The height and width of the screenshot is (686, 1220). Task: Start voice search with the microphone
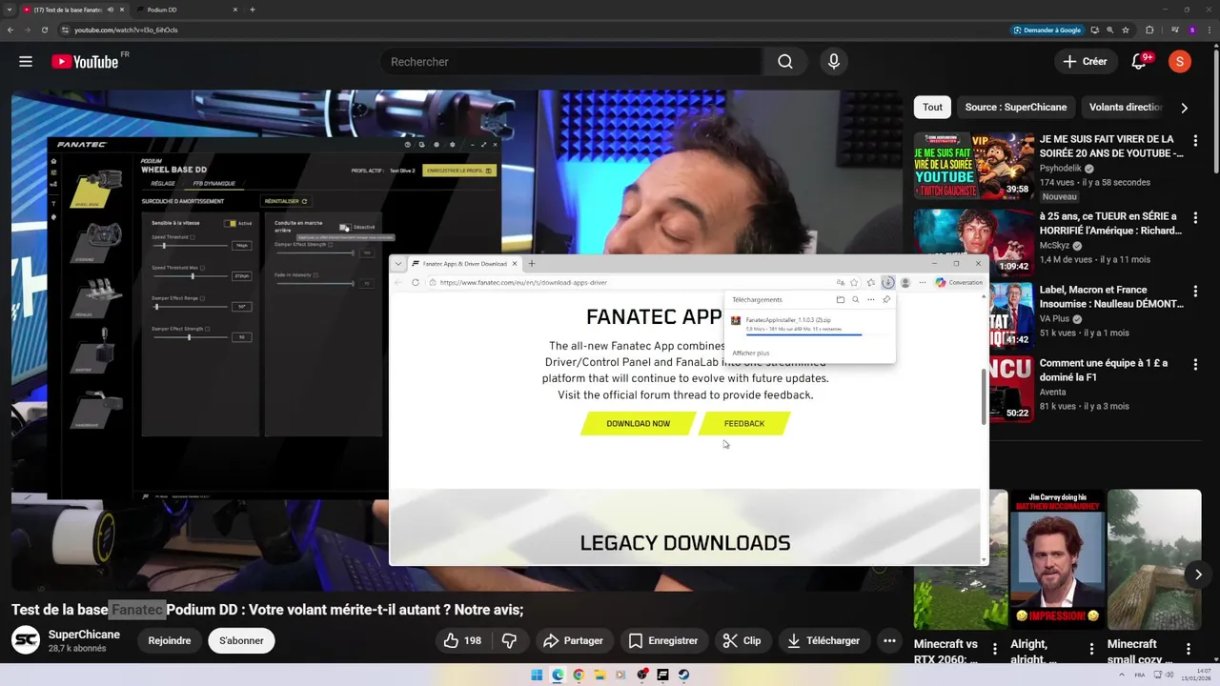[x=834, y=62]
